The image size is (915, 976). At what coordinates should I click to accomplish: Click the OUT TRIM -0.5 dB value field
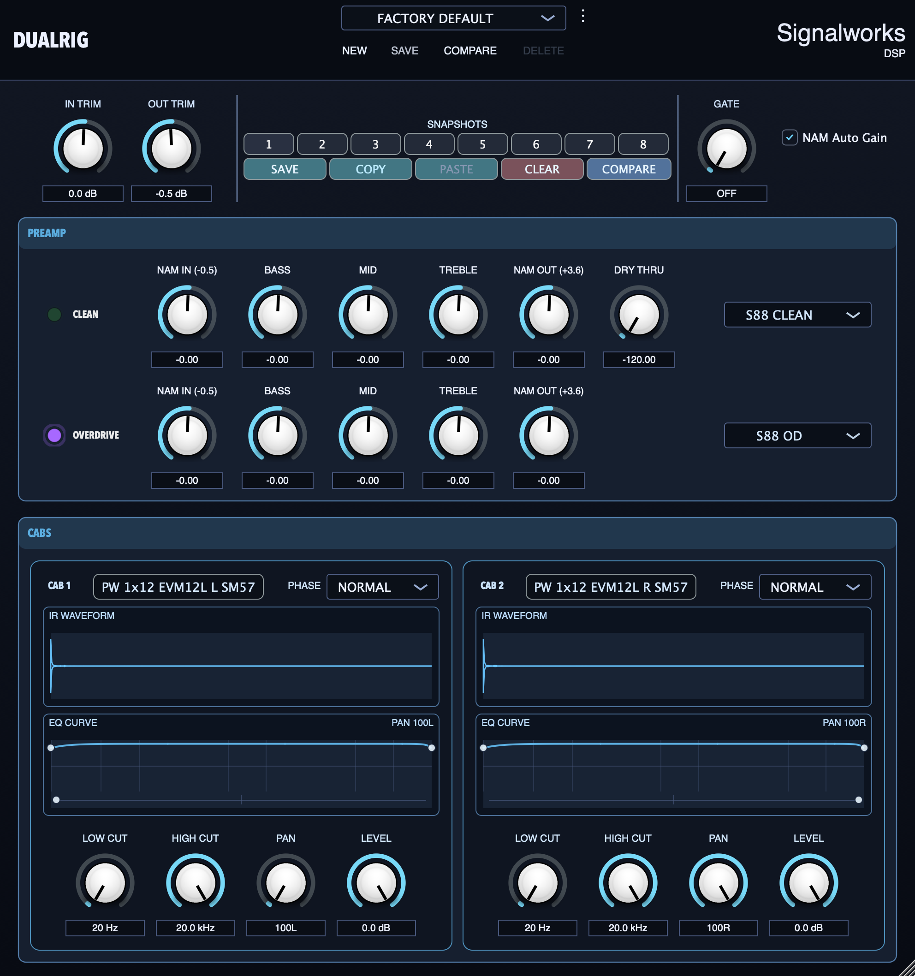171,193
